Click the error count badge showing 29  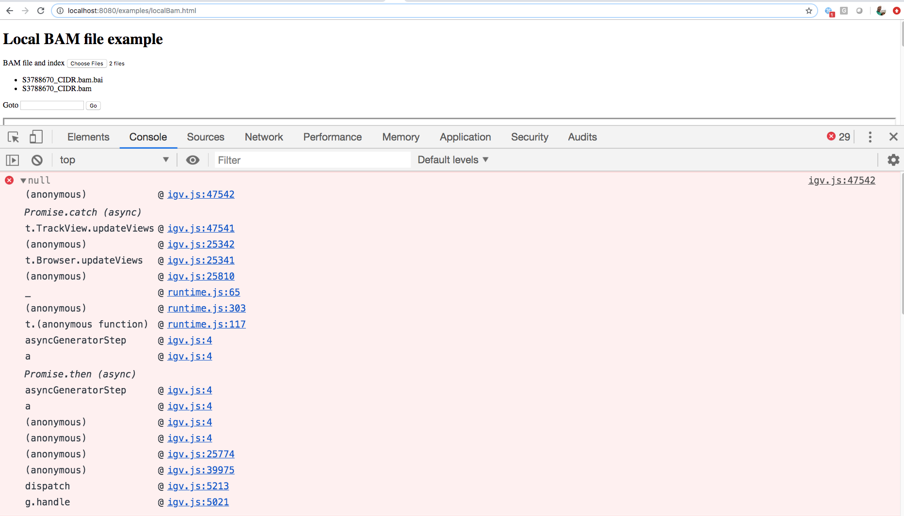point(839,137)
